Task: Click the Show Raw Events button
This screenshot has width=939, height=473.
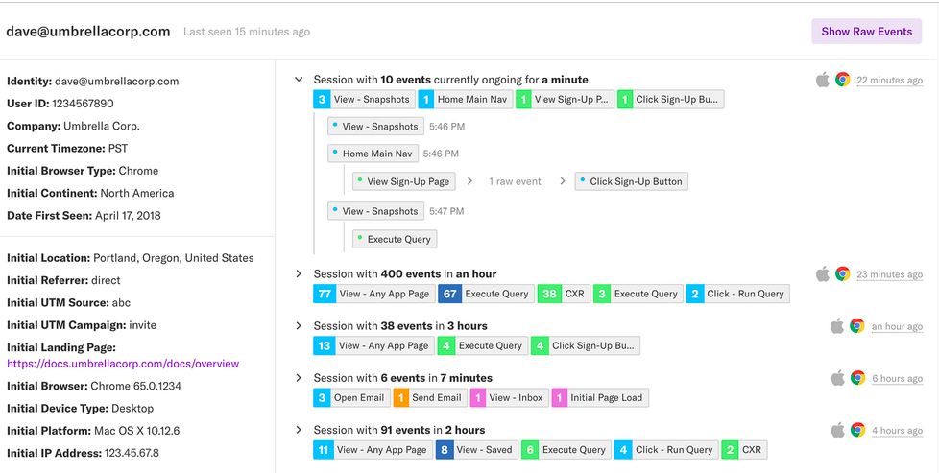Action: [x=867, y=31]
